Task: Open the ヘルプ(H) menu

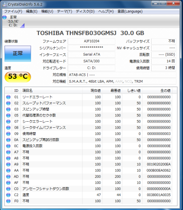Action: tap(106, 11)
